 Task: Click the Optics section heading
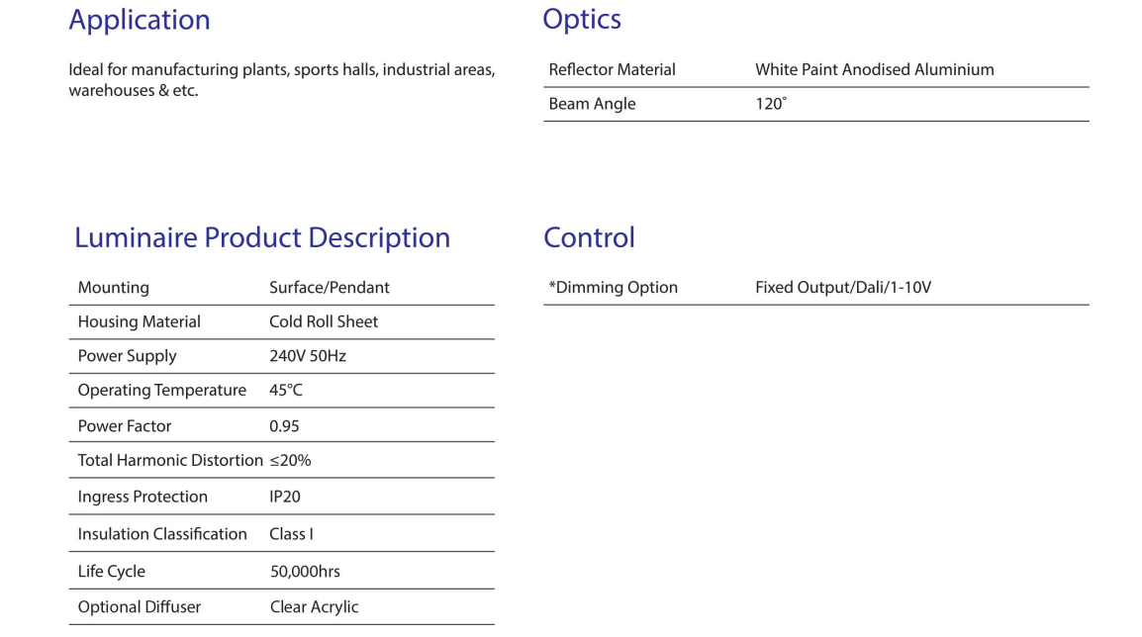tap(582, 20)
